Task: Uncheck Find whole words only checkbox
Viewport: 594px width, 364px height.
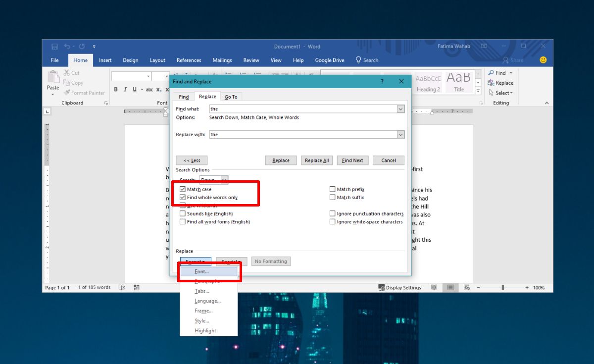Action: (x=183, y=197)
